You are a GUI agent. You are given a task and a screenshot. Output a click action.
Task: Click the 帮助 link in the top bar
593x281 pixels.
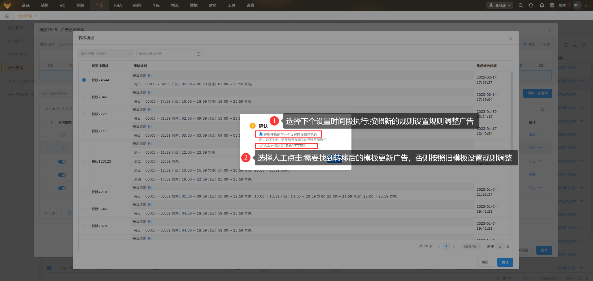coord(562,5)
